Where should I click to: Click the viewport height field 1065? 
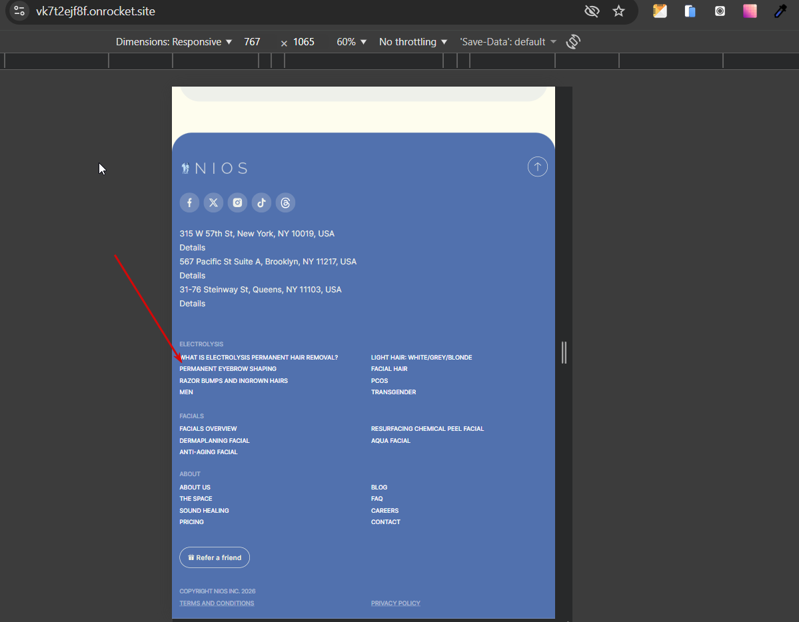(304, 42)
